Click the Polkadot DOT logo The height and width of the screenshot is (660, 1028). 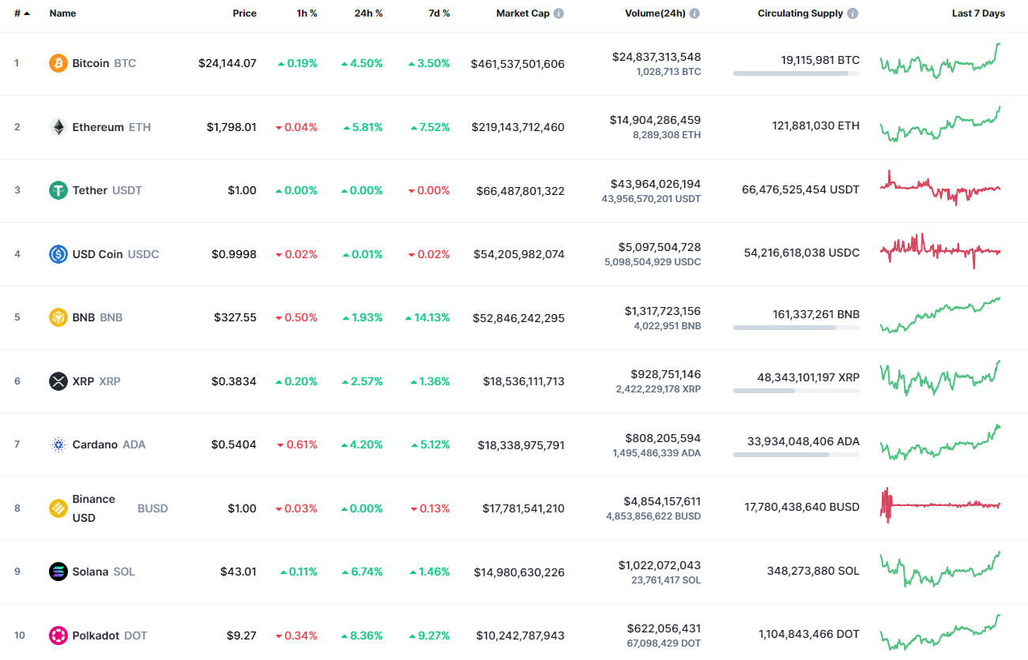click(58, 636)
